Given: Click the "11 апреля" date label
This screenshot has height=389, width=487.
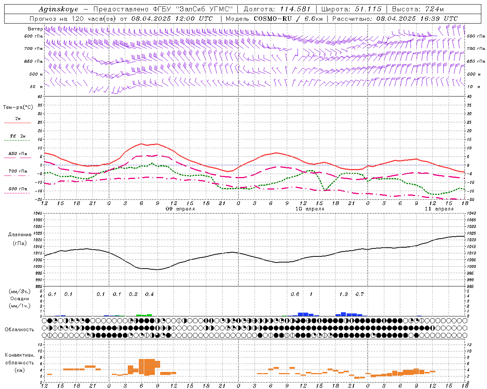Looking at the screenshot, I should (x=439, y=209).
